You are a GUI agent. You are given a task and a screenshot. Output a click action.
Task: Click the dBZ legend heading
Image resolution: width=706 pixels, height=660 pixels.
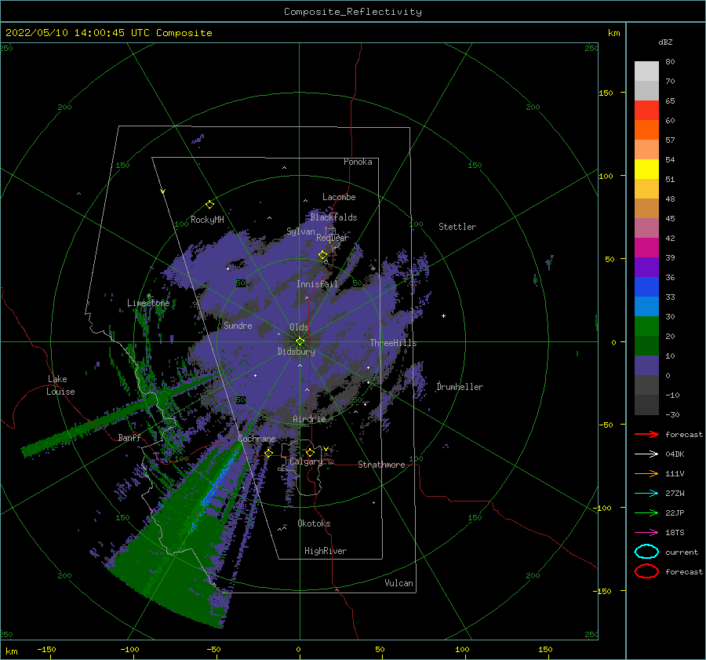tap(665, 42)
